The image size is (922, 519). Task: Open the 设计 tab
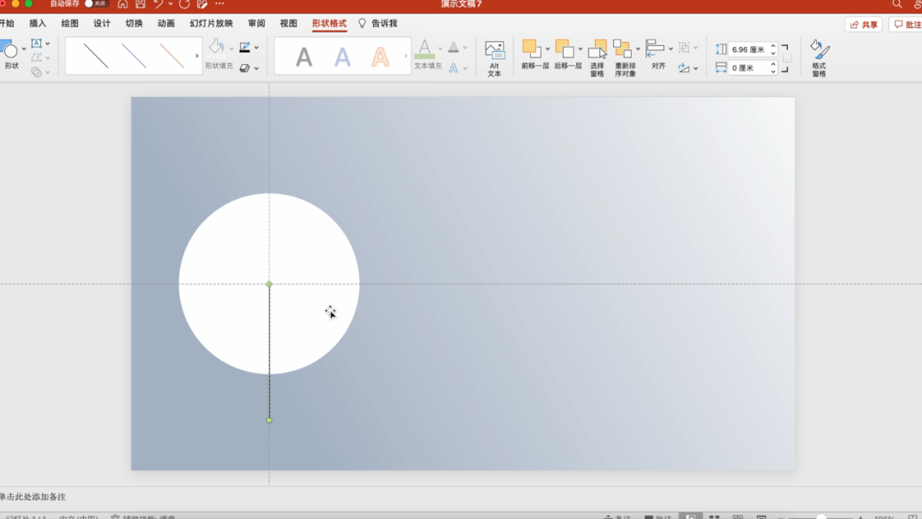[102, 24]
